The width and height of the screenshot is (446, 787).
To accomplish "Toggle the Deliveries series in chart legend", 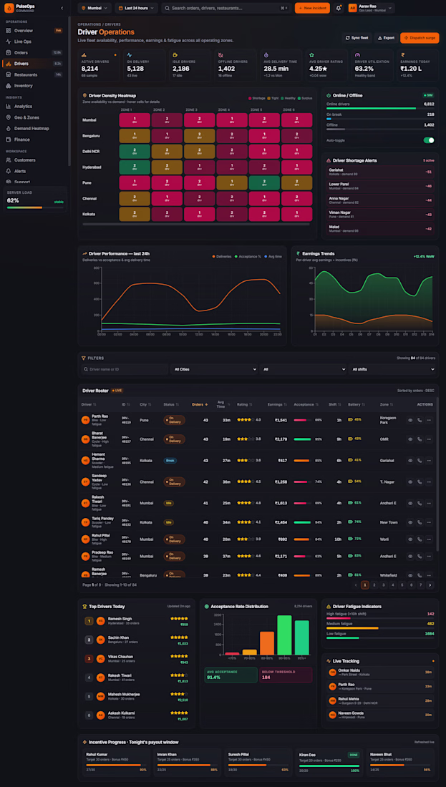I will coord(221,256).
